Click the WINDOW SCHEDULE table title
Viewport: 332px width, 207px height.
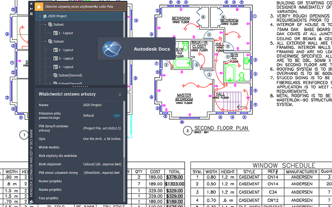pyautogui.click(x=284, y=165)
